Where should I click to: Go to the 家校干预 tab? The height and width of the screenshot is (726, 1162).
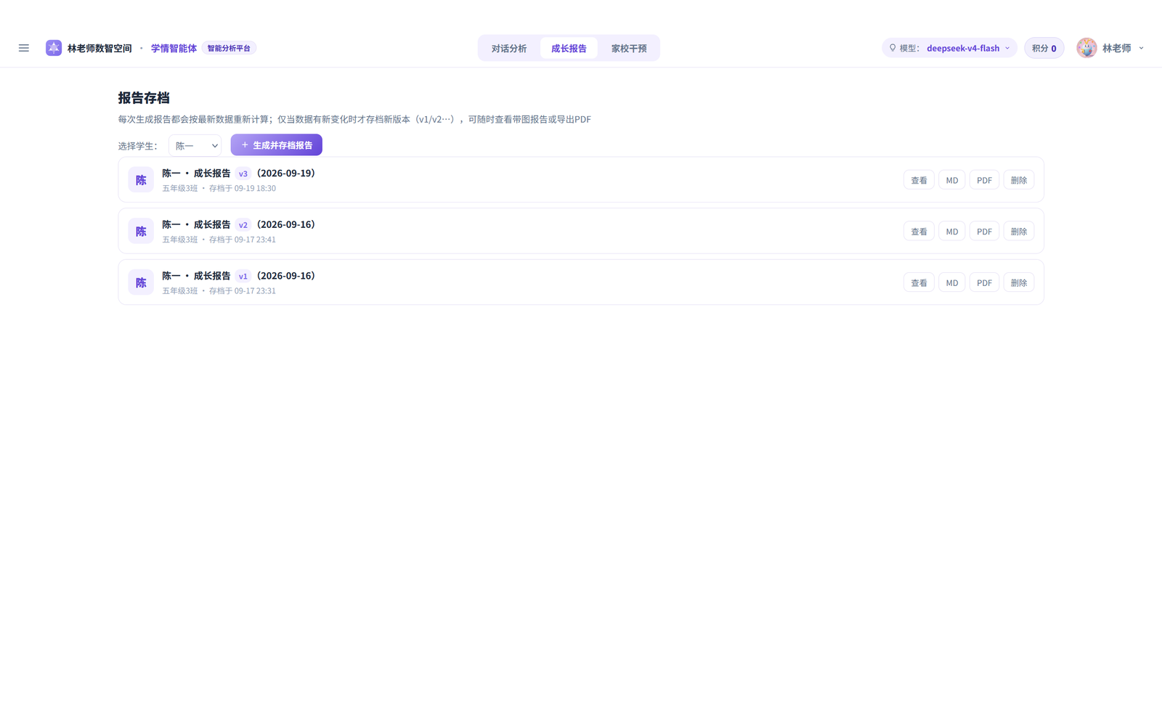click(x=629, y=49)
